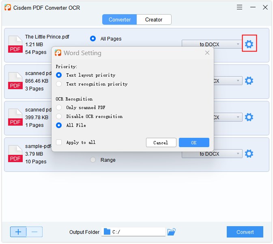Click the Word Setting dialog title
The width and height of the screenshot is (273, 244).
(82, 53)
